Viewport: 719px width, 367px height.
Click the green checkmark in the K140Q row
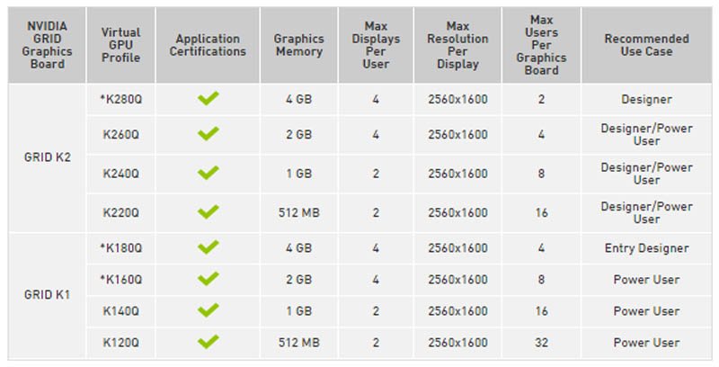point(209,310)
